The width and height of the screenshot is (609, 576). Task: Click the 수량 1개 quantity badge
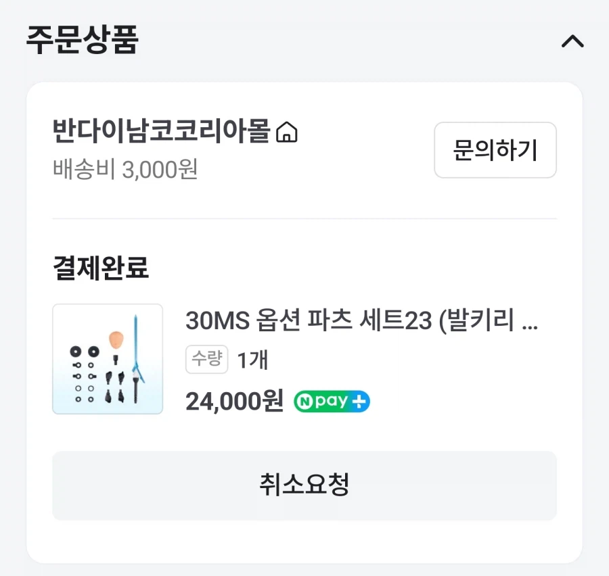point(206,360)
